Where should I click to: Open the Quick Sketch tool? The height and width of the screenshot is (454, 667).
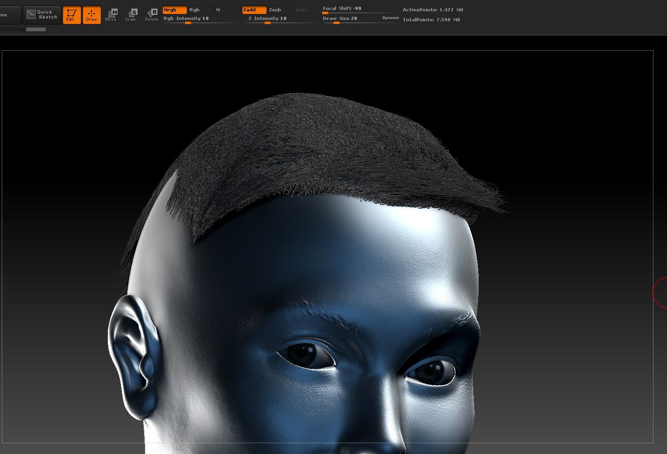pos(42,15)
